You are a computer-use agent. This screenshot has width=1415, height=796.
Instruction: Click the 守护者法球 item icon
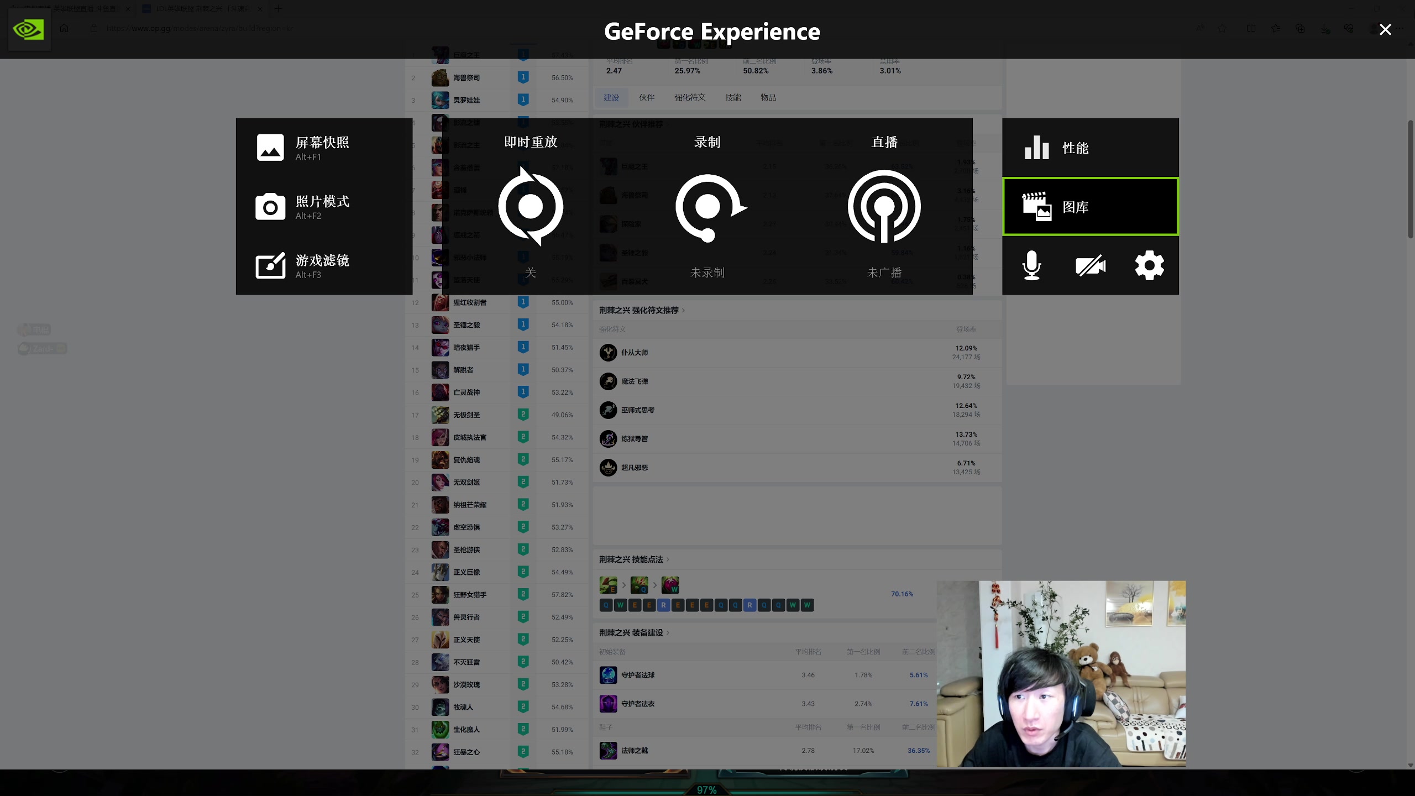[x=608, y=675]
